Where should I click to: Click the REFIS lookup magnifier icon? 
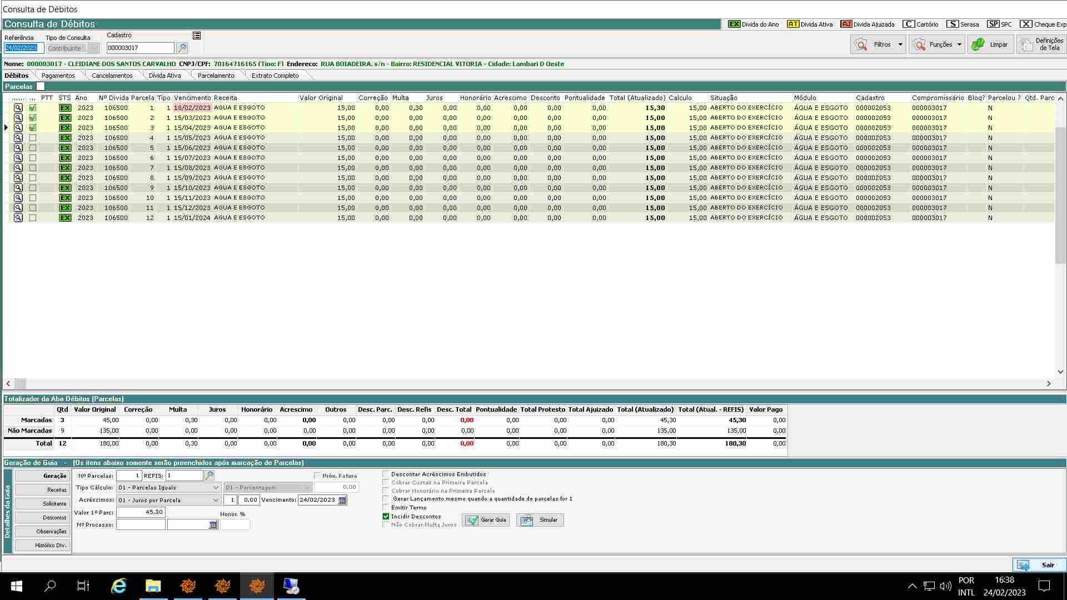[210, 476]
